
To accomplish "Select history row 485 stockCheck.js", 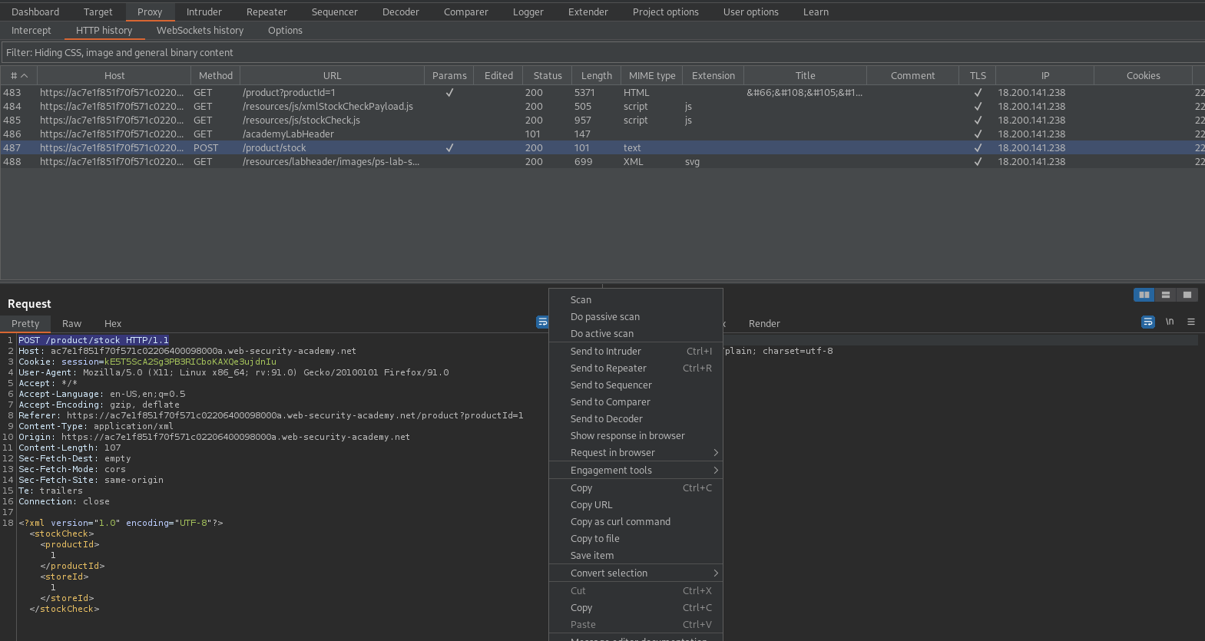I will click(x=602, y=120).
